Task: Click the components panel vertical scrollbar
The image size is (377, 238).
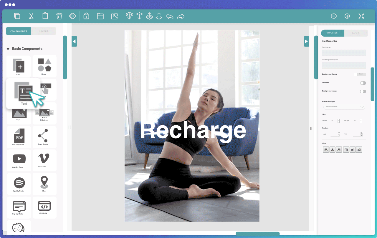Action: [65, 57]
